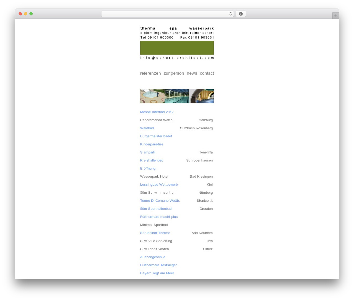Click the browser reload icon

tap(230, 14)
